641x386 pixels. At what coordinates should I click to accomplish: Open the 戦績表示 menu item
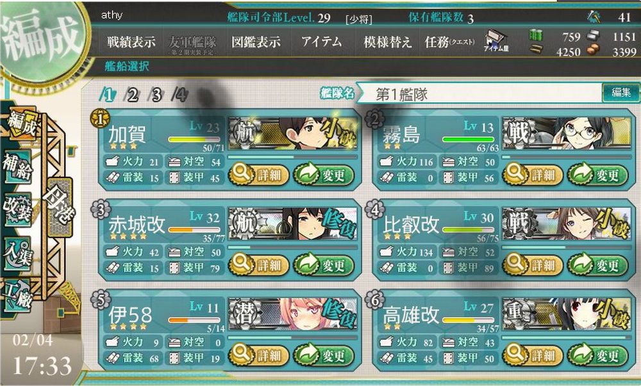[131, 42]
